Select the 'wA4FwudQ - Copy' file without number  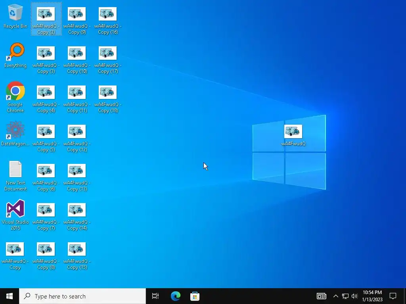[15, 256]
